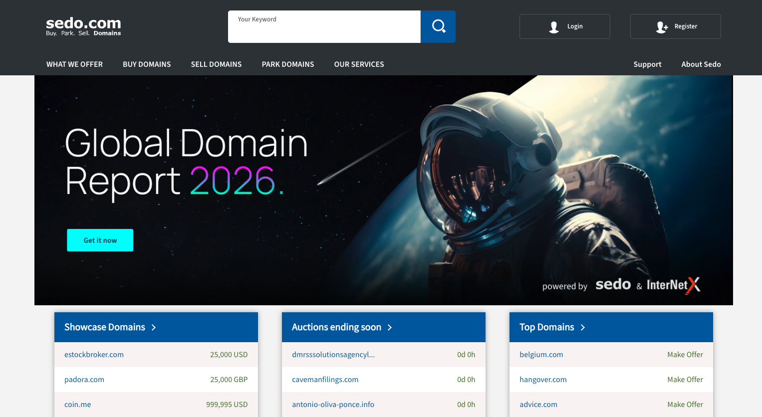Click the Get it now button
The height and width of the screenshot is (417, 762).
click(x=100, y=240)
